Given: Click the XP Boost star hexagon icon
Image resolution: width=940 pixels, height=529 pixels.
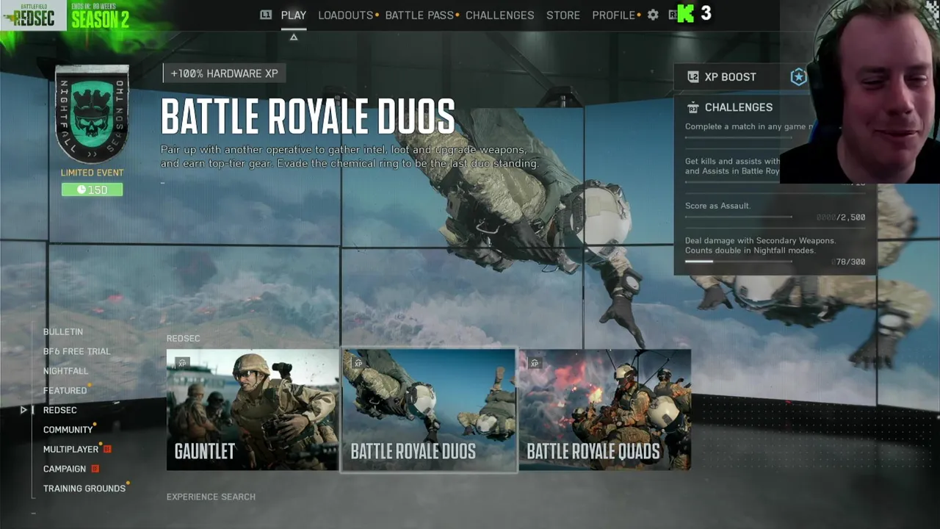Looking at the screenshot, I should point(798,76).
